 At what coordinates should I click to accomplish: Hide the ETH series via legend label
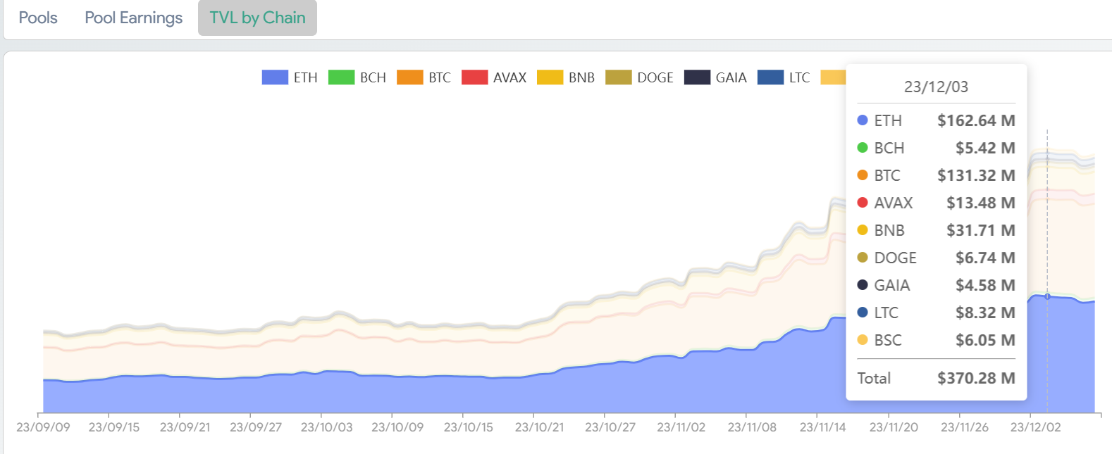tap(305, 77)
